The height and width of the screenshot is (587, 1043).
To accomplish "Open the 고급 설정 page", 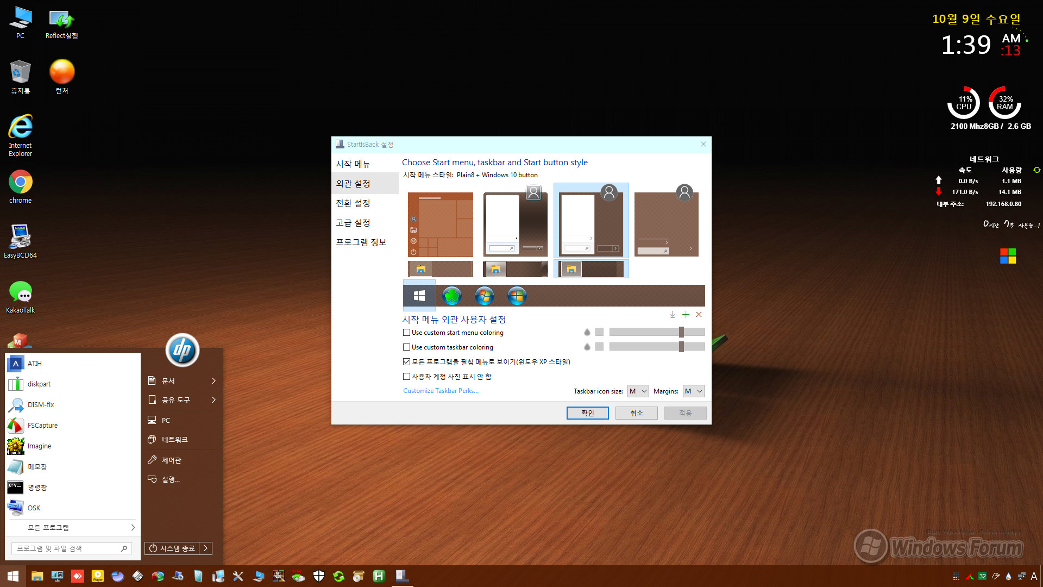I will coord(365,223).
